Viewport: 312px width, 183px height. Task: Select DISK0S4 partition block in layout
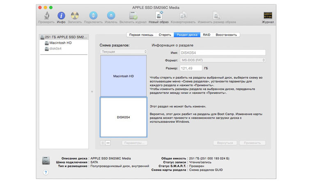[124, 117]
